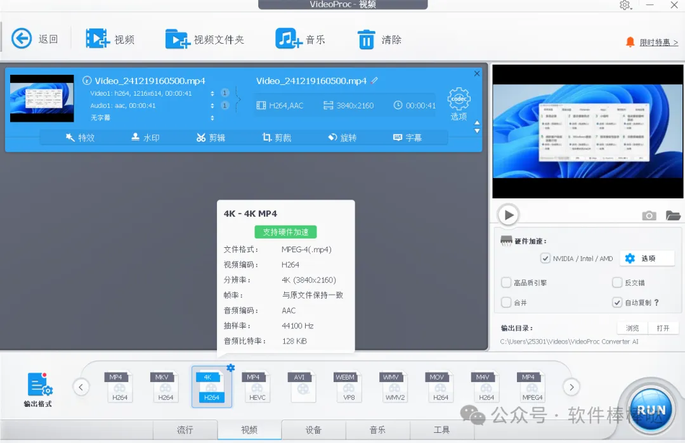Select the WMV WMV2 format

pos(395,387)
